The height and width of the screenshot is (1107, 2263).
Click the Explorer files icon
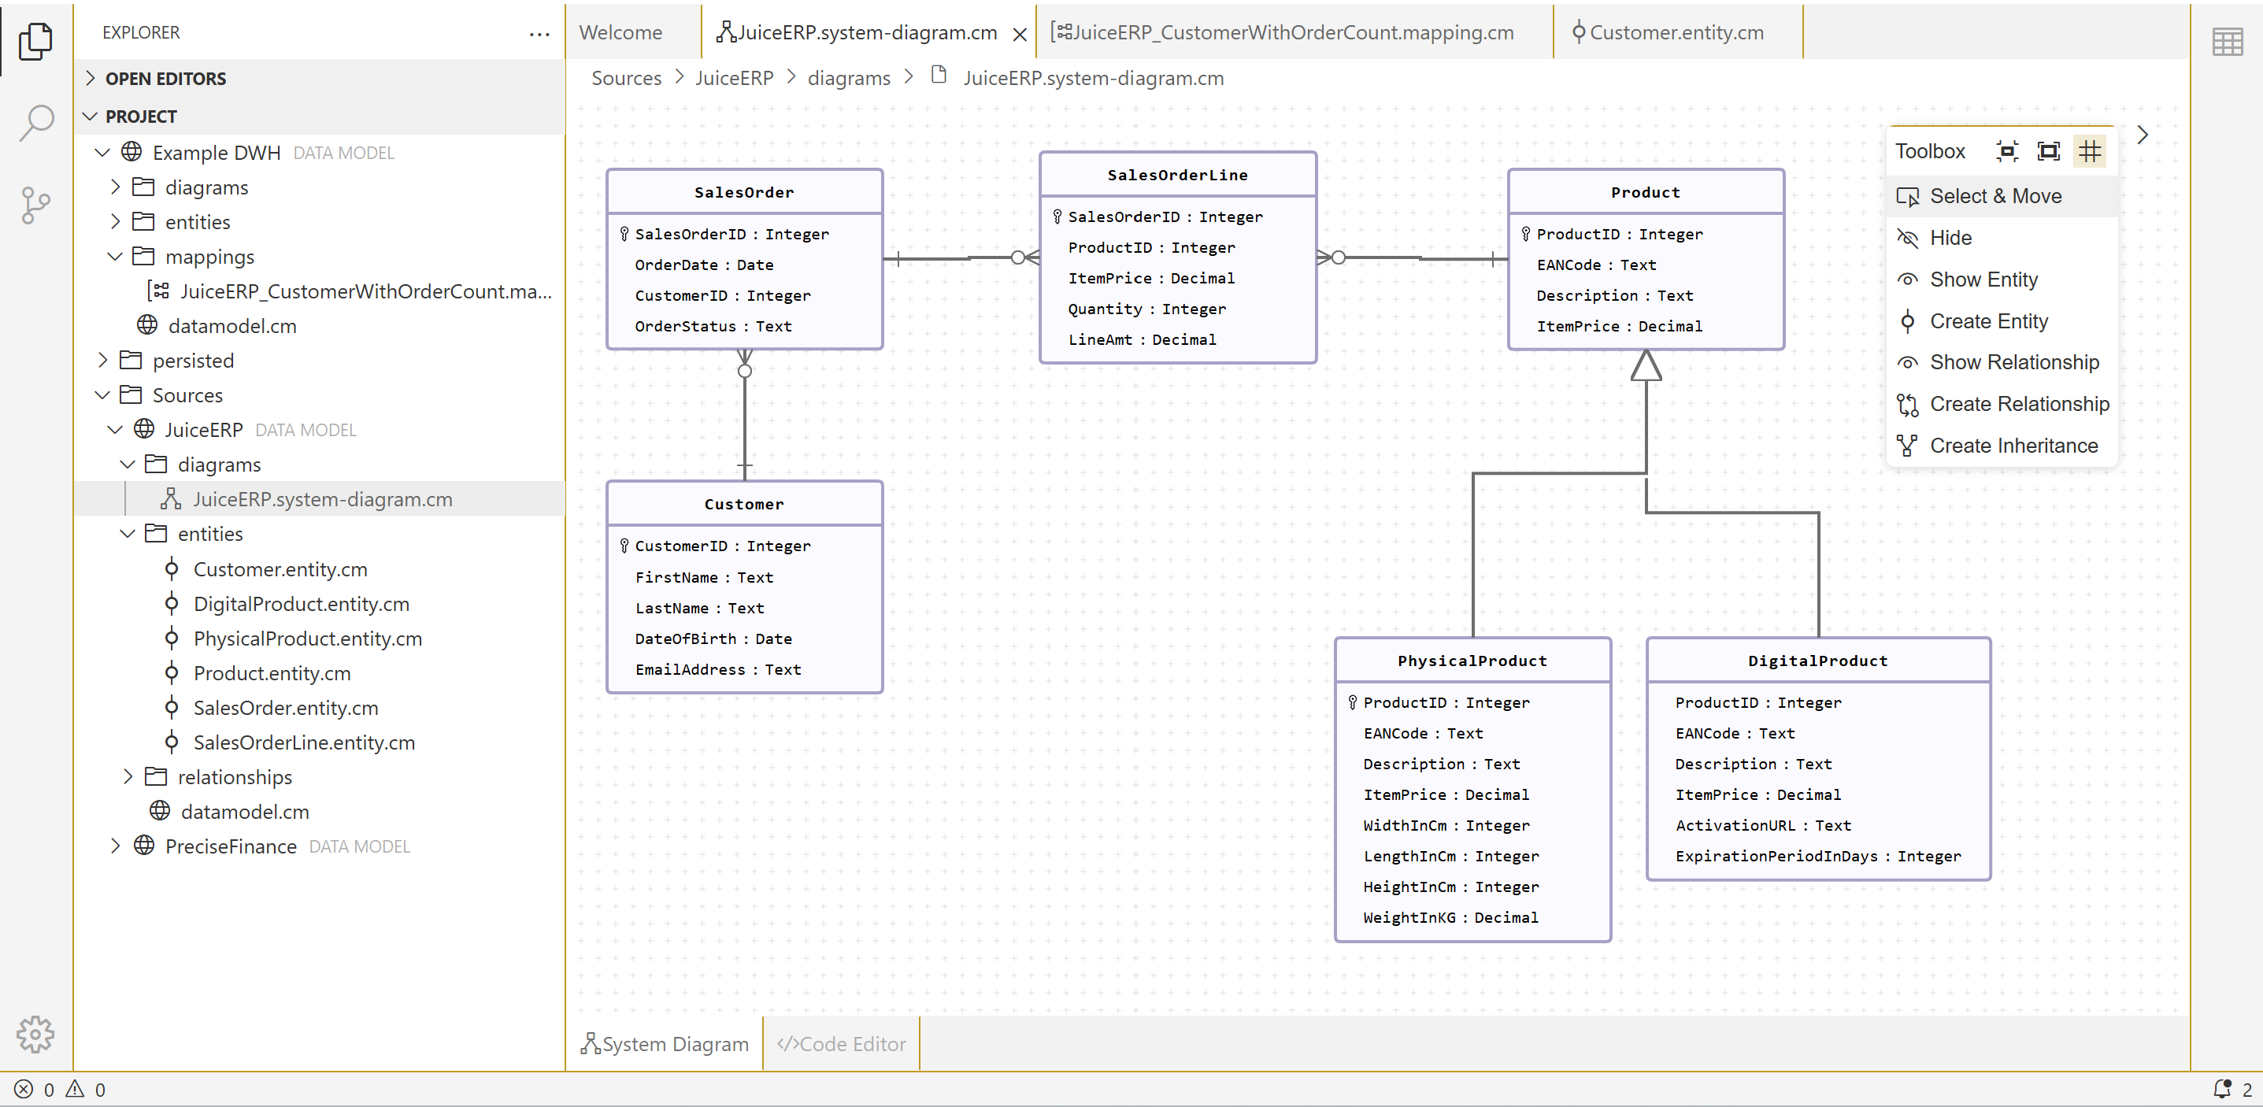[x=35, y=40]
